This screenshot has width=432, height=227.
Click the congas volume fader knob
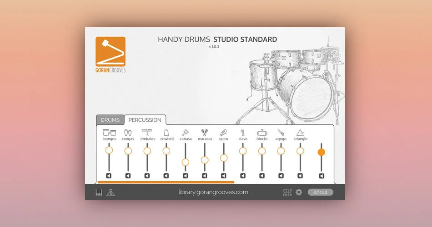tap(128, 151)
